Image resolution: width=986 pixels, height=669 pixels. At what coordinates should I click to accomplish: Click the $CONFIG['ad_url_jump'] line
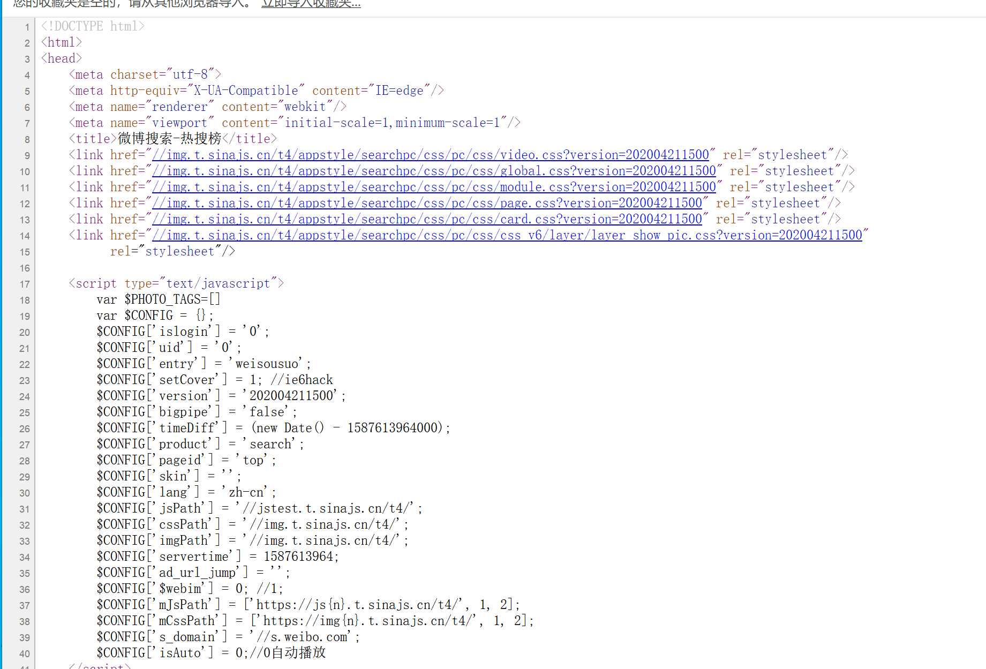tap(194, 573)
